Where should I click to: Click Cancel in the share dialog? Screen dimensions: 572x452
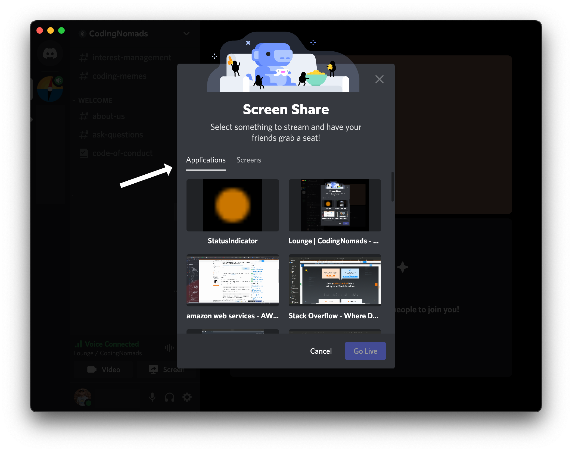(321, 351)
